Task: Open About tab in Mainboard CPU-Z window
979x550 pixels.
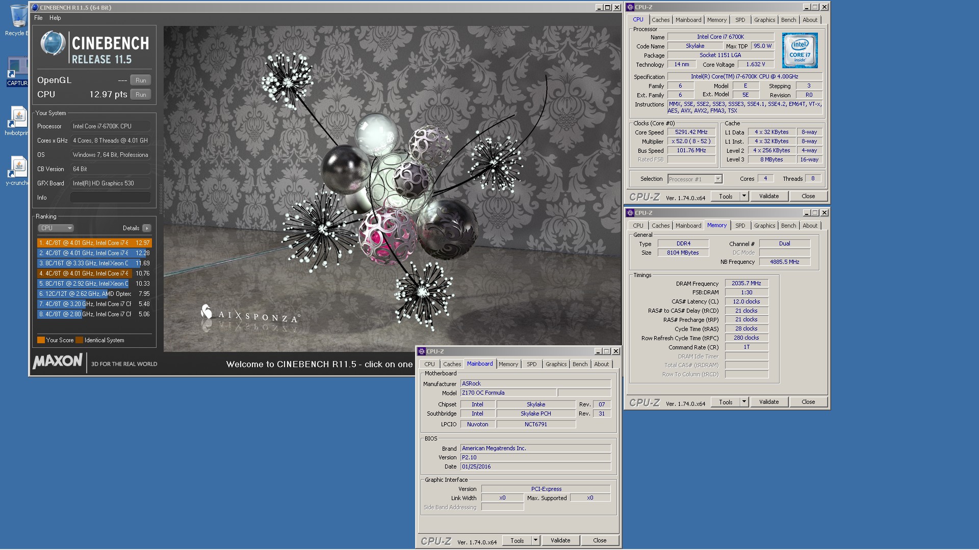Action: tap(601, 364)
